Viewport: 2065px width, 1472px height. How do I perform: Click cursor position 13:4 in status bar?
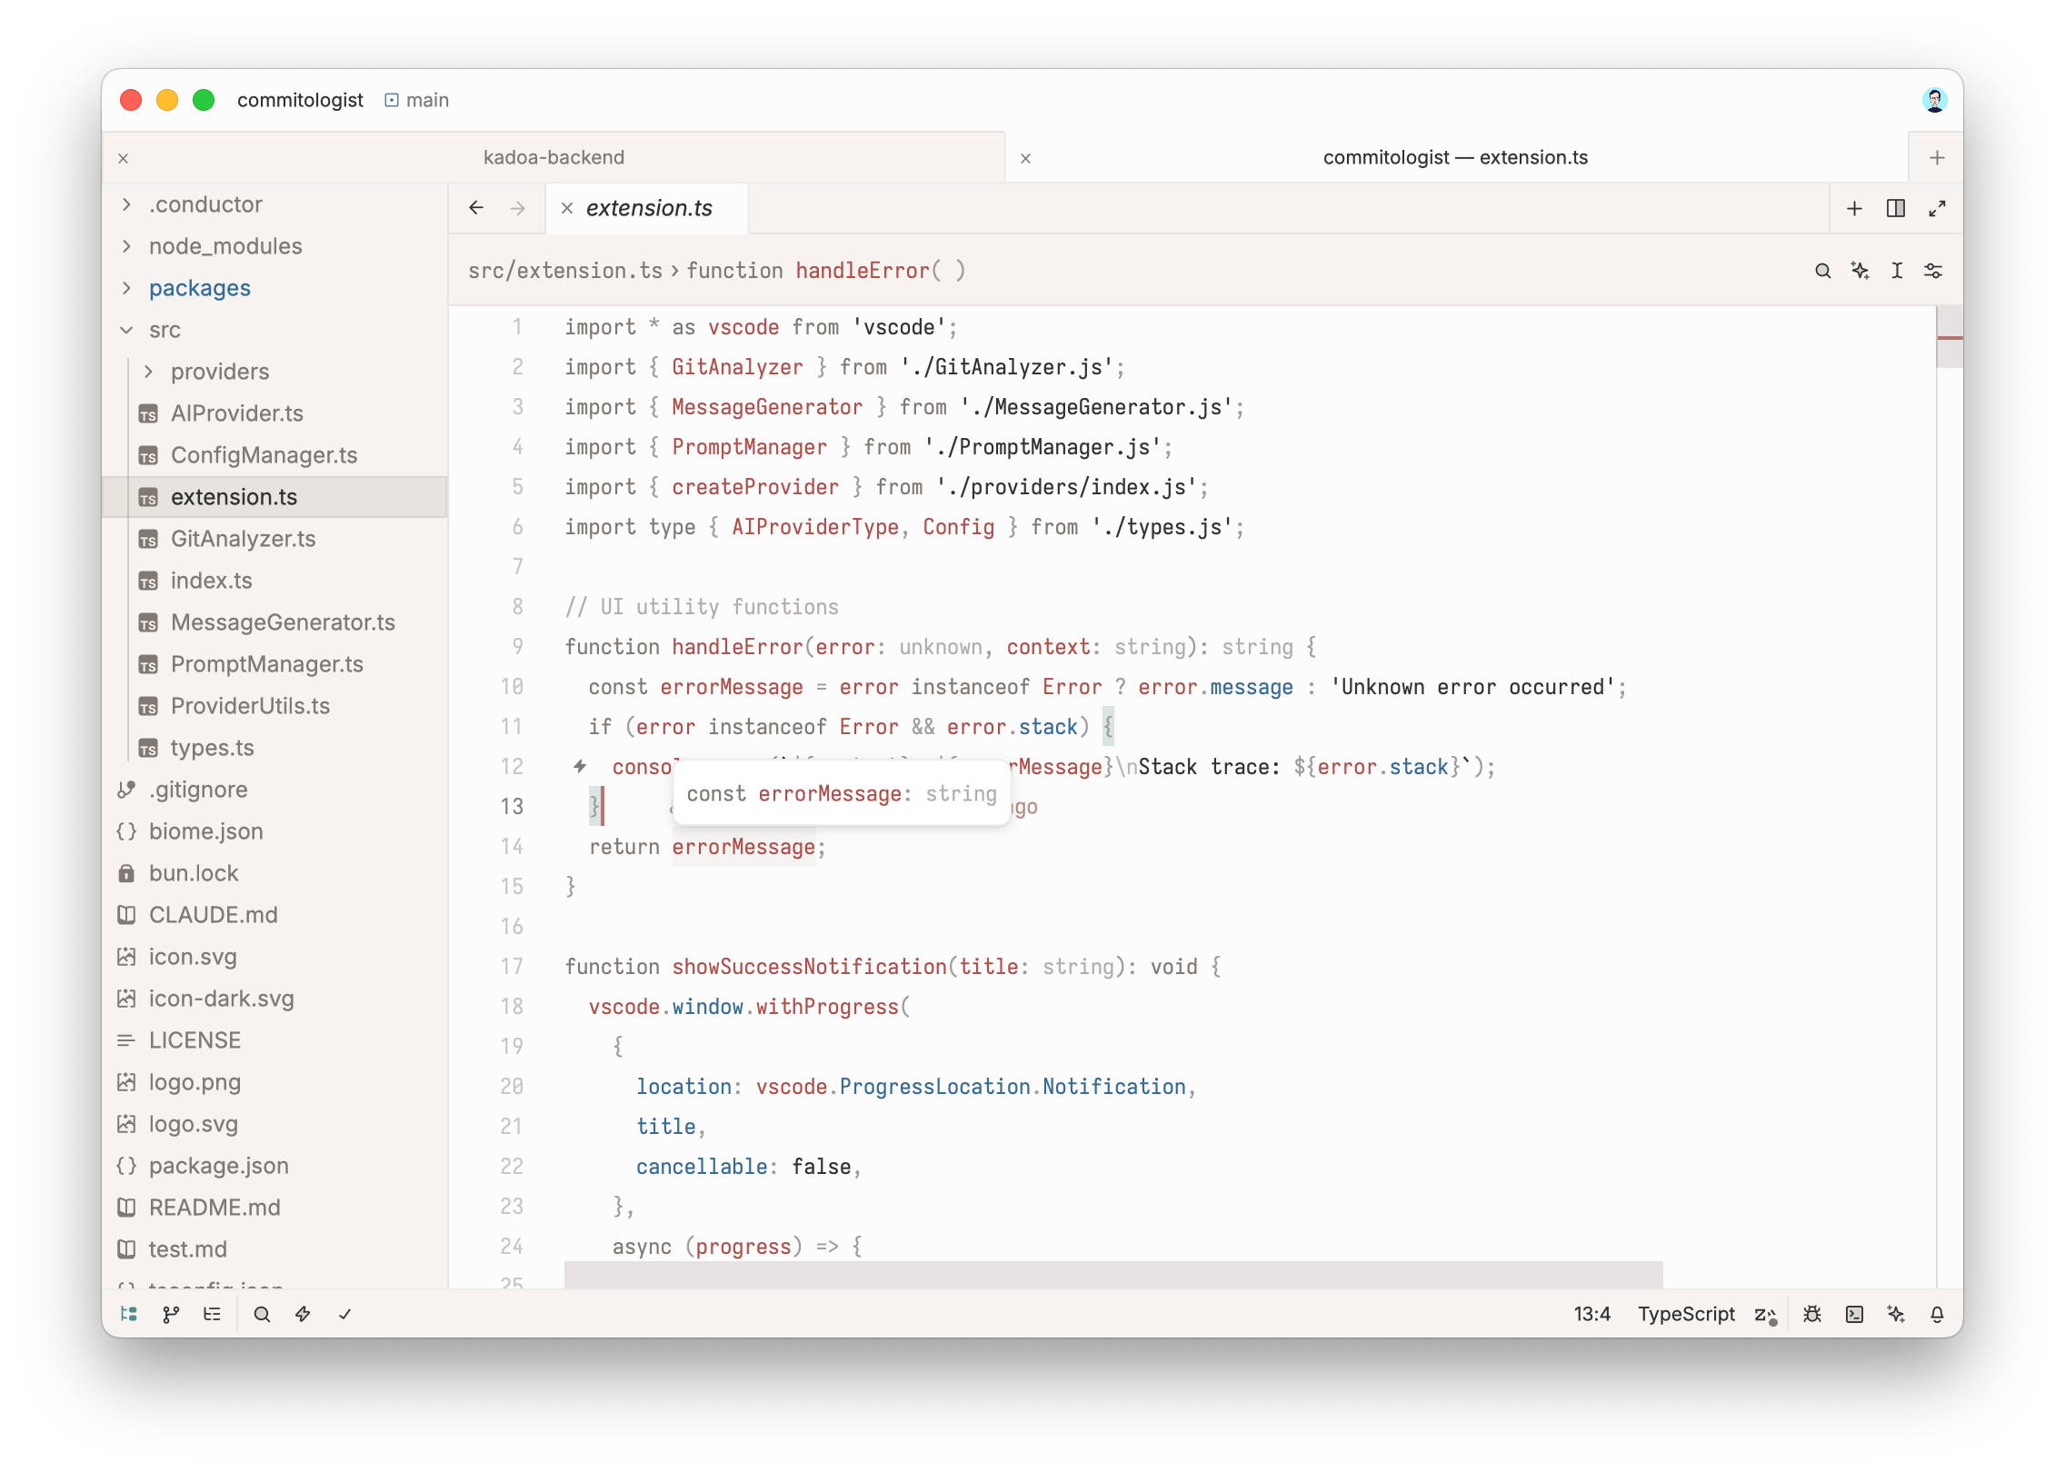(x=1592, y=1314)
